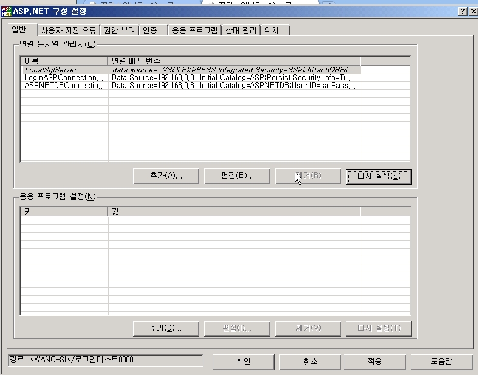Open help via 도움말 button
478x375 pixels.
442,362
